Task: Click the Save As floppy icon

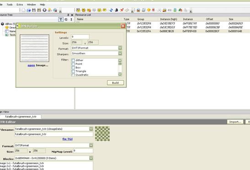Action: [x=39, y=10]
